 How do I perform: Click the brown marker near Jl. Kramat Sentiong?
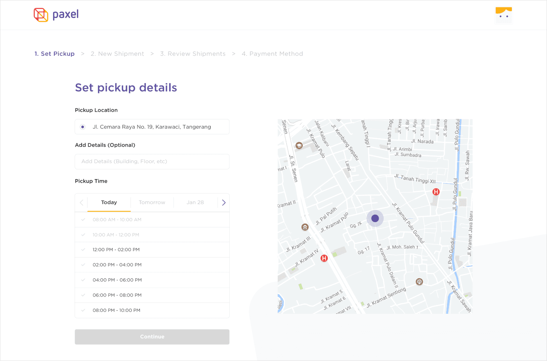(x=419, y=281)
